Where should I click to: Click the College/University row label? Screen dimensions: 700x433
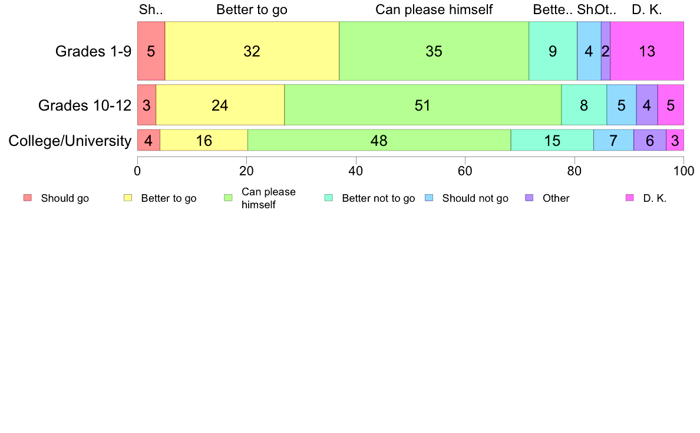coord(70,141)
